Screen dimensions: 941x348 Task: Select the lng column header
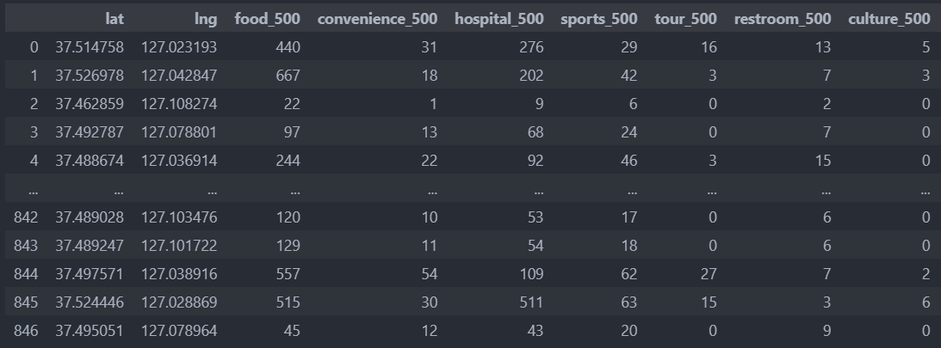click(206, 19)
